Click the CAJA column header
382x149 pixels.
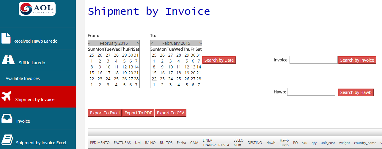tap(194, 143)
